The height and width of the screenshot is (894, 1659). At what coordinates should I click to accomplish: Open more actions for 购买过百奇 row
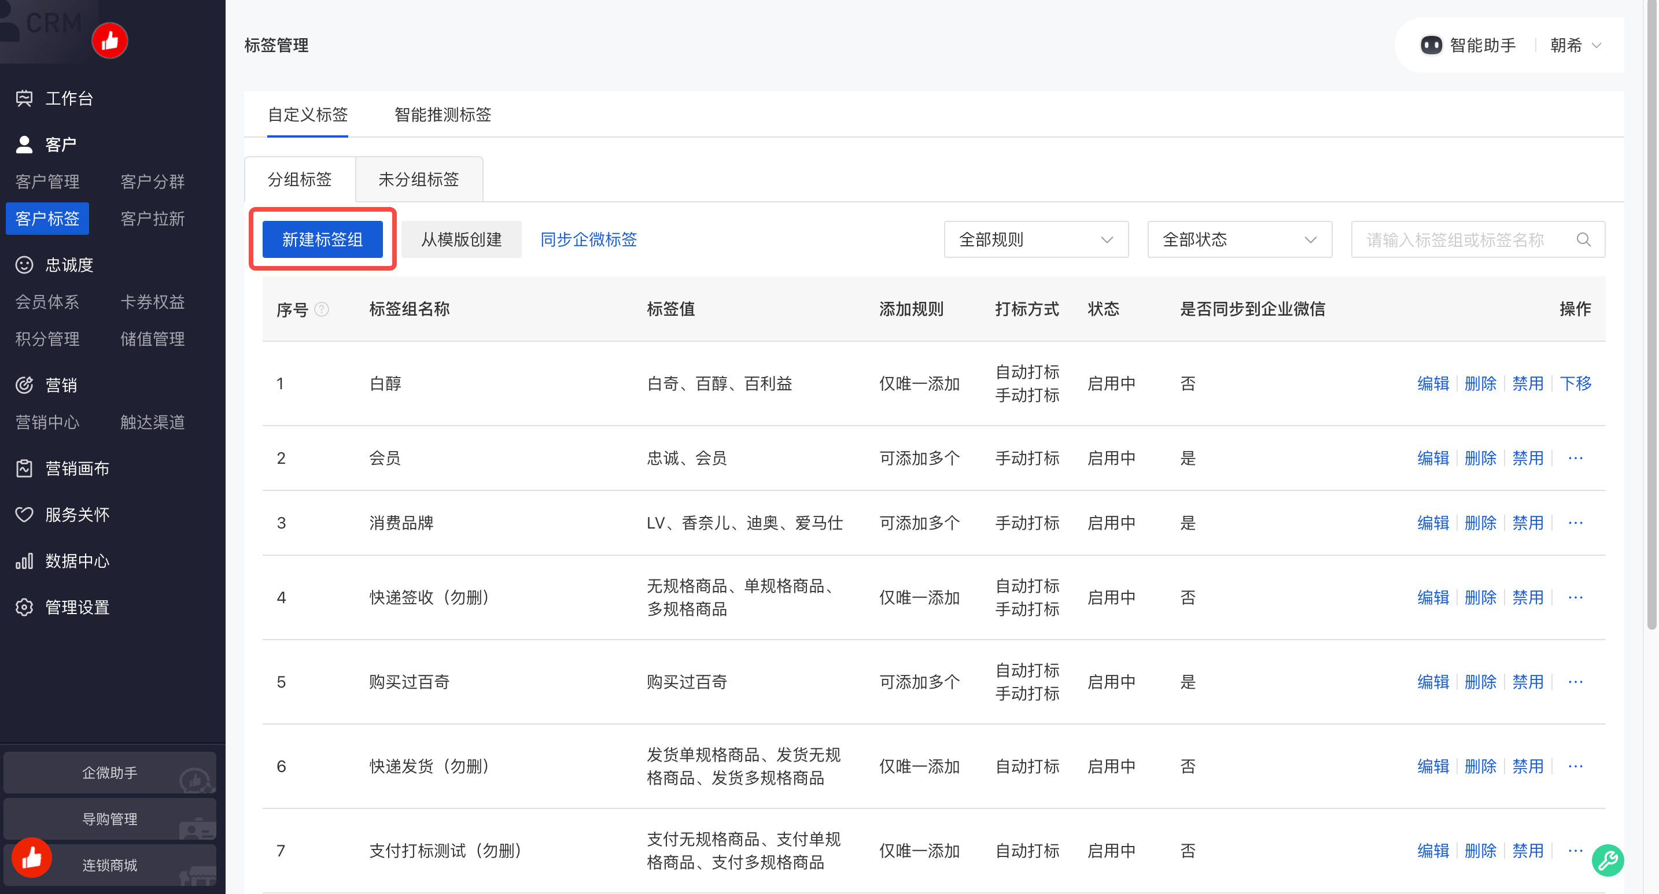point(1575,682)
